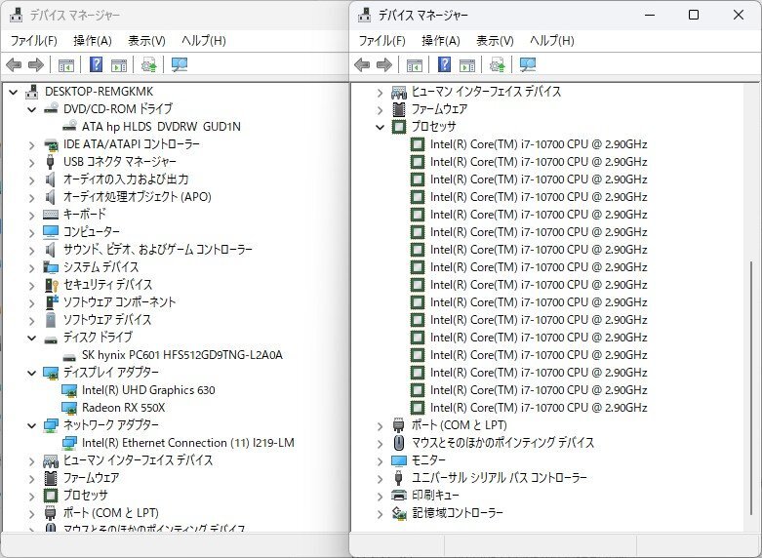
Task: Click the 印刷キュー printer icon
Action: coord(399,496)
